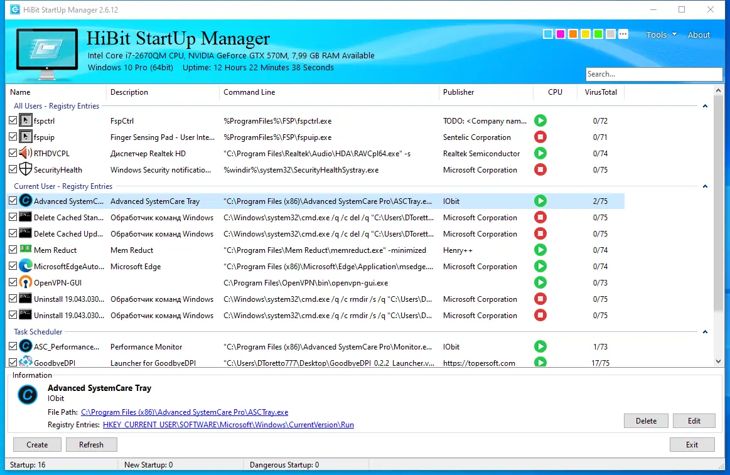Toggle the ASC_Performance task checkbox

pyautogui.click(x=13, y=346)
